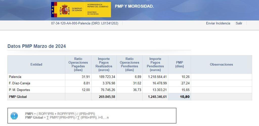Click the PMP (días) column header
Screen dimensions: 259x126
point(179,64)
